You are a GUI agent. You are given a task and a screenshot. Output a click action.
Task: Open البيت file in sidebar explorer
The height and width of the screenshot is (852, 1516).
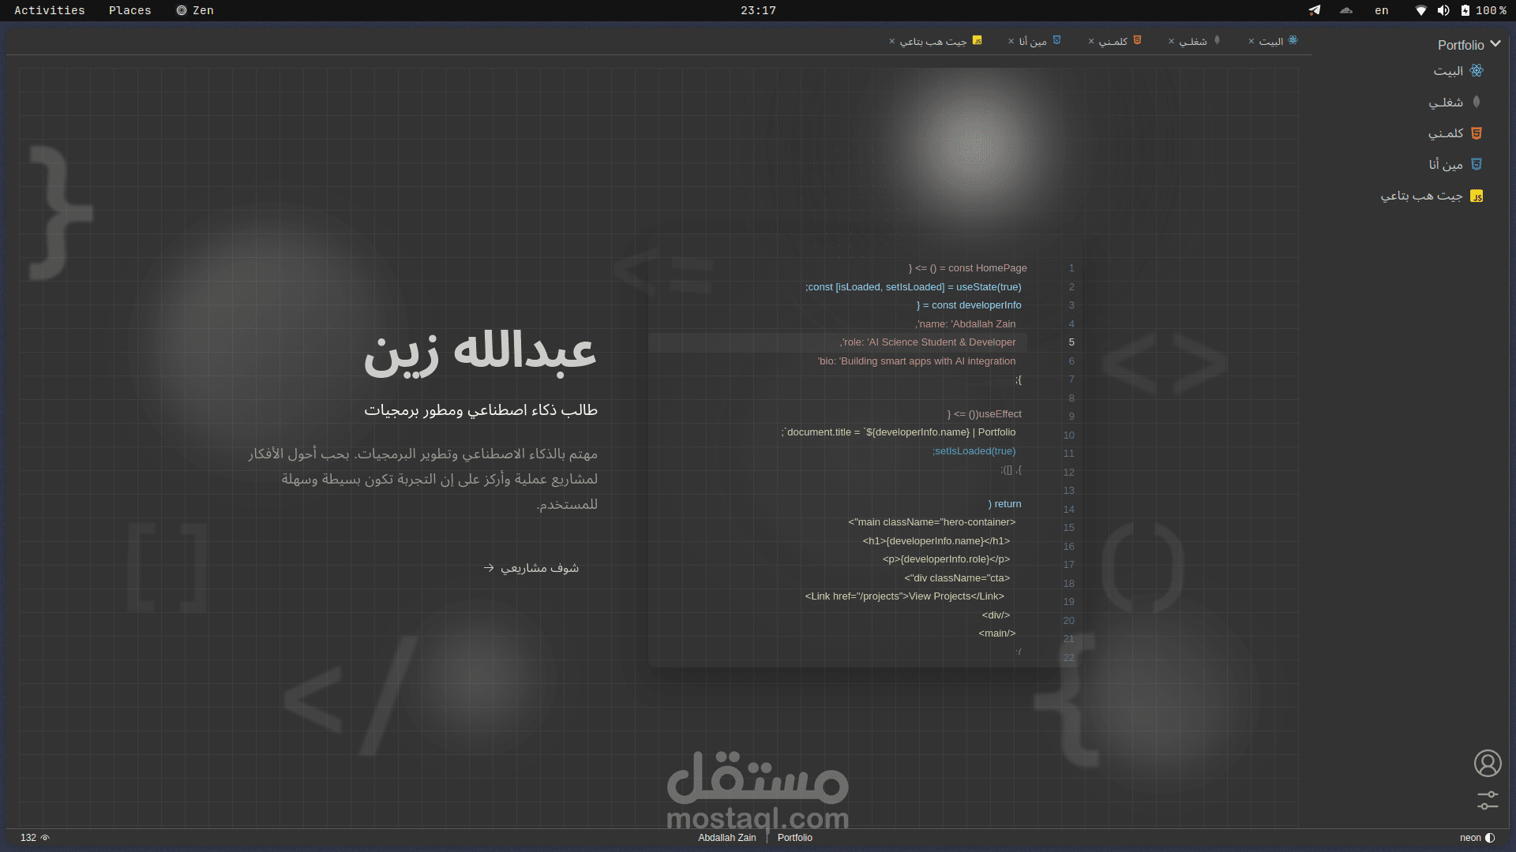[1448, 71]
